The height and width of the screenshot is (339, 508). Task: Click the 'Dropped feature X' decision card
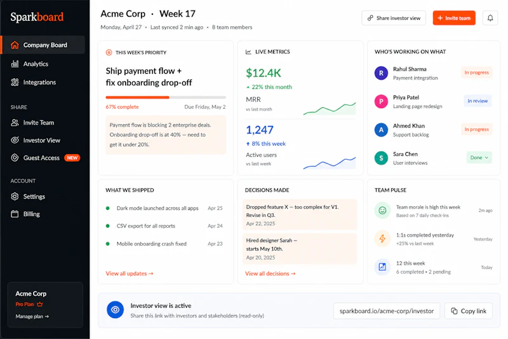(300, 215)
